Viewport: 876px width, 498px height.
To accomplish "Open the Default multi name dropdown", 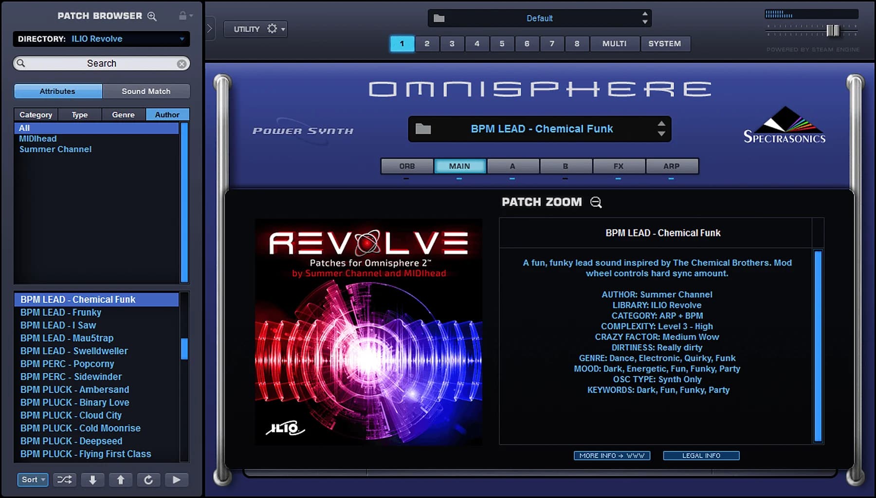I will pyautogui.click(x=540, y=18).
